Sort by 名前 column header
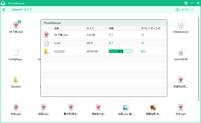Image resolution: width=201 pixels, height=123 pixels. click(x=68, y=28)
